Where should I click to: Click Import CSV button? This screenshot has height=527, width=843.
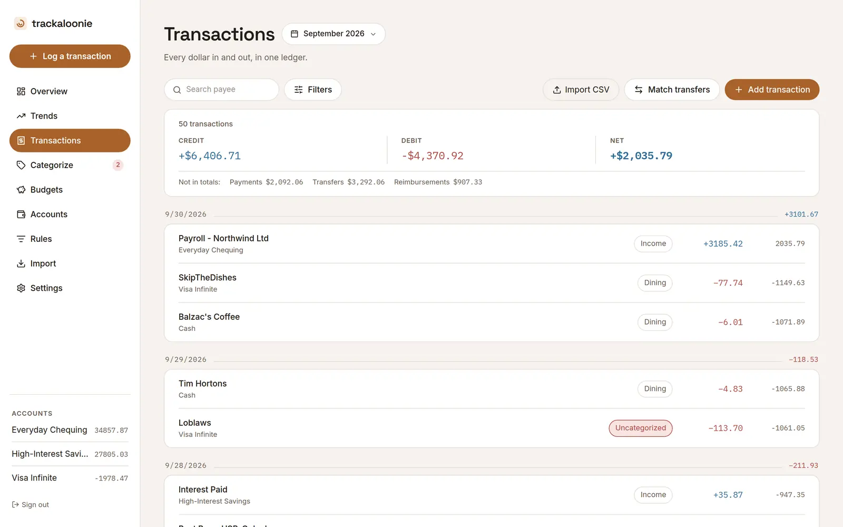coord(581,90)
